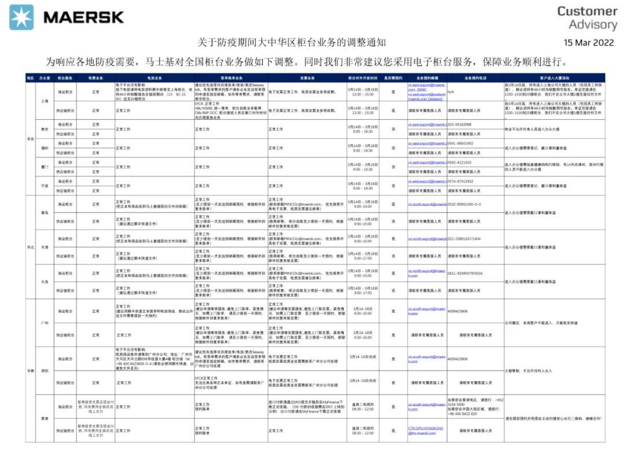Click the intro sentence starting 为响应各地防疫需要
The height and width of the screenshot is (453, 625).
click(x=306, y=61)
